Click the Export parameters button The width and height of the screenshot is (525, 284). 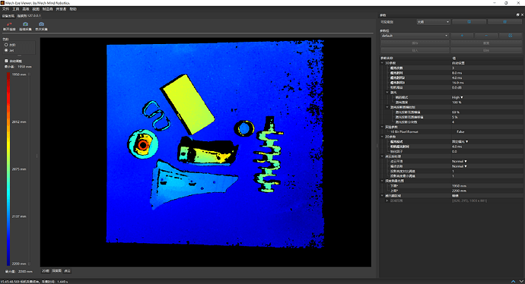[x=486, y=50]
